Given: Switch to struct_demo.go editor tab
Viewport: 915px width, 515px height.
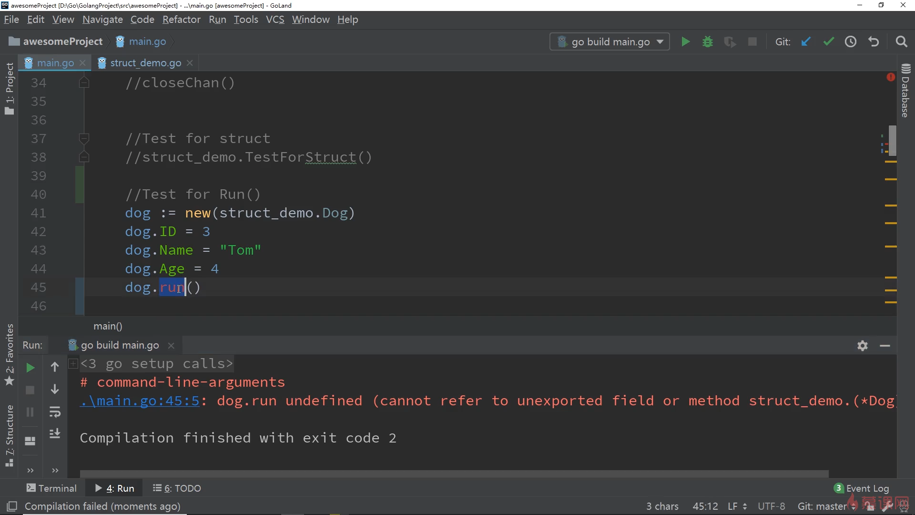Looking at the screenshot, I should tap(145, 63).
